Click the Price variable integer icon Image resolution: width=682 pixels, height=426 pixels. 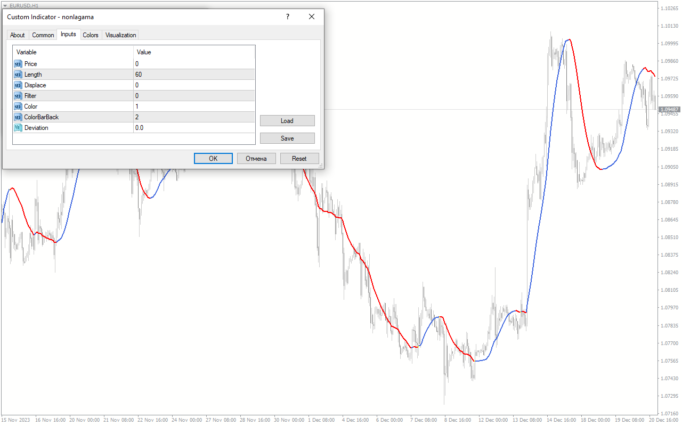point(18,64)
